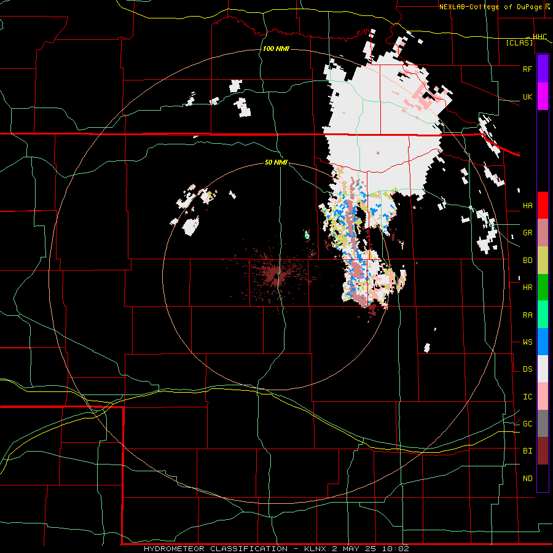Click the BI brown legend color block

[543, 451]
